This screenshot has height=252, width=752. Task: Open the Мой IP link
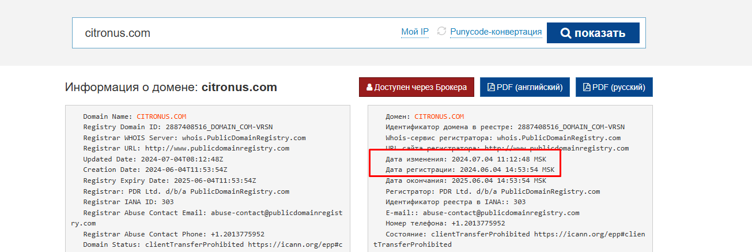[x=415, y=32]
